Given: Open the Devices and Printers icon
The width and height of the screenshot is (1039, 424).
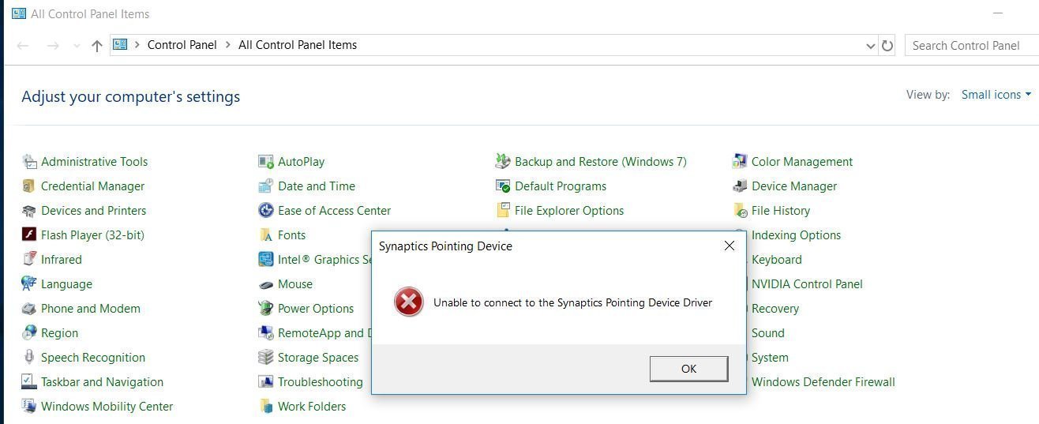Looking at the screenshot, I should coord(29,211).
